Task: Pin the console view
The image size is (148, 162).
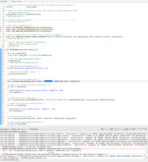Action: coord(131,129)
